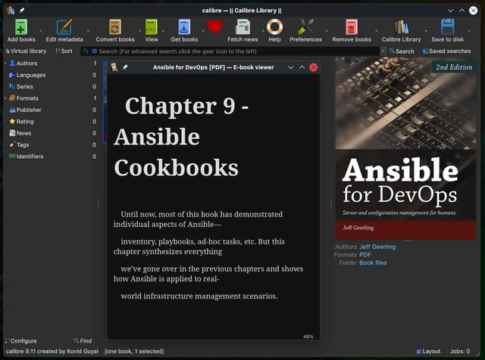Click the pin icon in calibre title bar

[22, 10]
